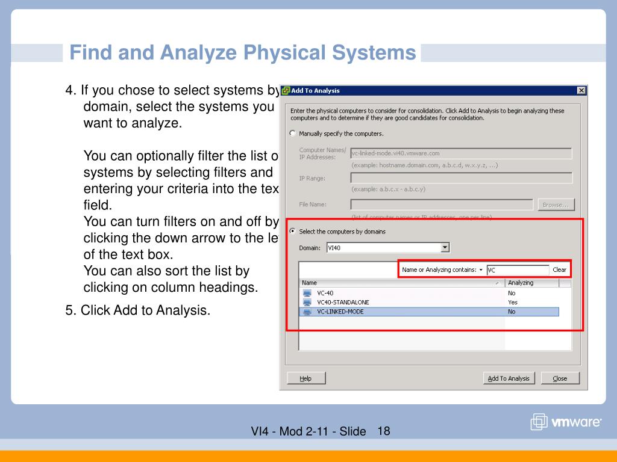The height and width of the screenshot is (462, 617).
Task: Click the filter text box containing VC
Action: [518, 270]
